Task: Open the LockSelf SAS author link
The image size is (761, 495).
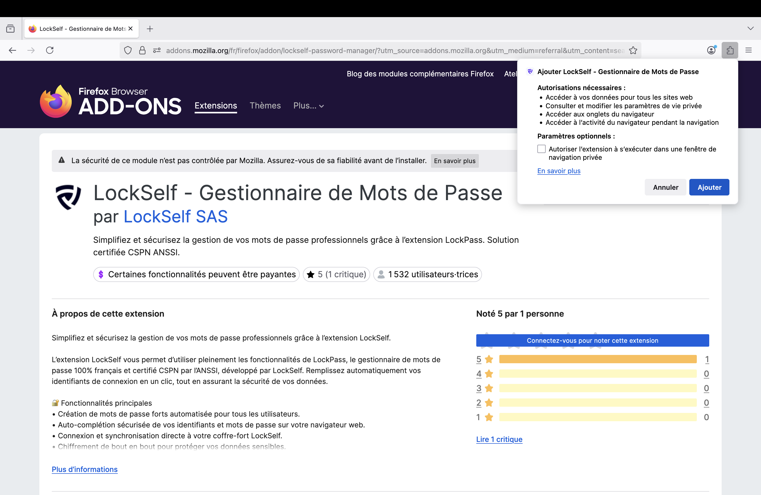Action: (x=175, y=216)
